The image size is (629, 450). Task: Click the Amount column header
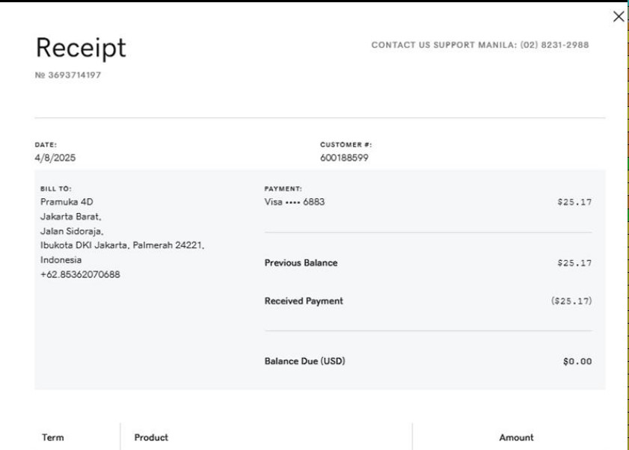[x=516, y=438]
